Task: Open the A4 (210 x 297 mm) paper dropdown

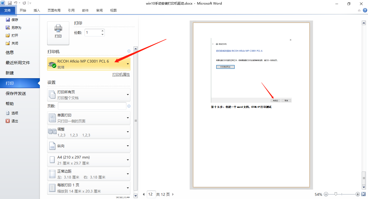Action: pyautogui.click(x=89, y=160)
